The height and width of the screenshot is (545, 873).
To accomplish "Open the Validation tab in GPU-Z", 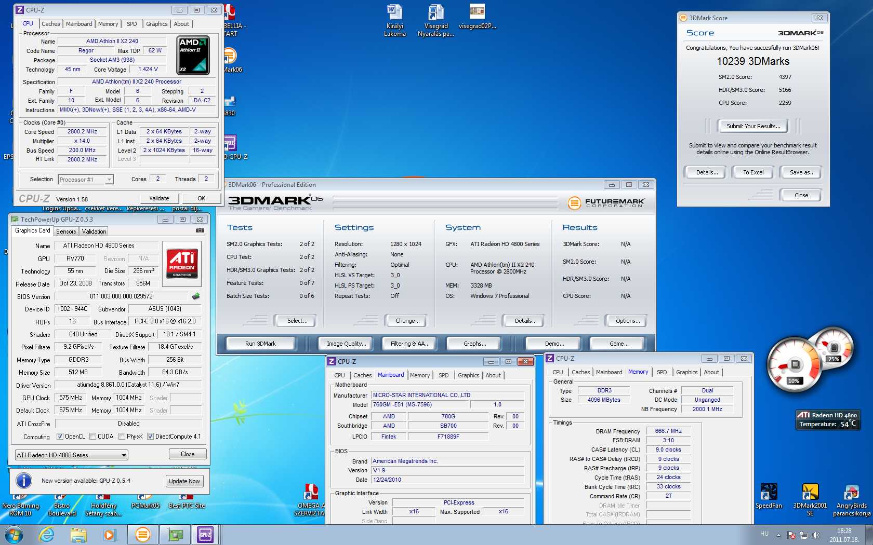I will click(x=94, y=231).
